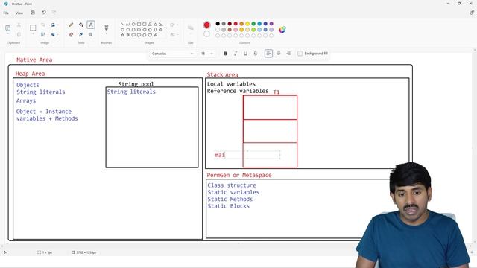Select the Text tool
Image resolution: width=477 pixels, height=268 pixels.
91,25
